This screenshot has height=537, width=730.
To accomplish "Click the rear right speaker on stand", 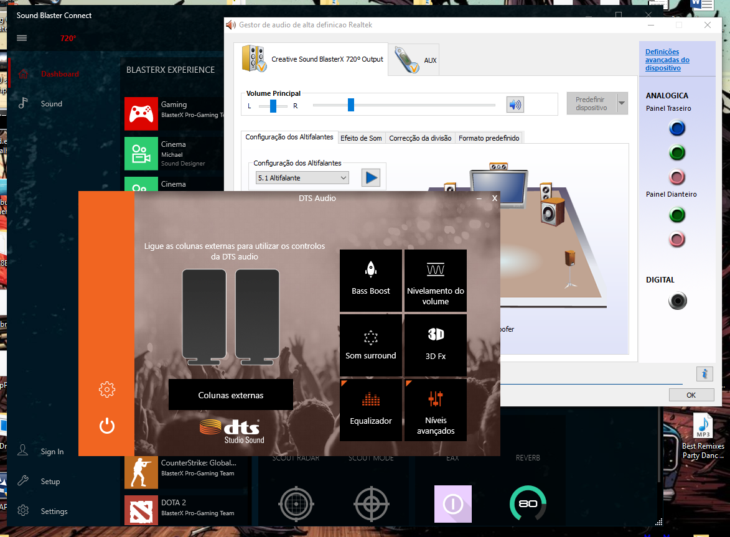I will 570,269.
